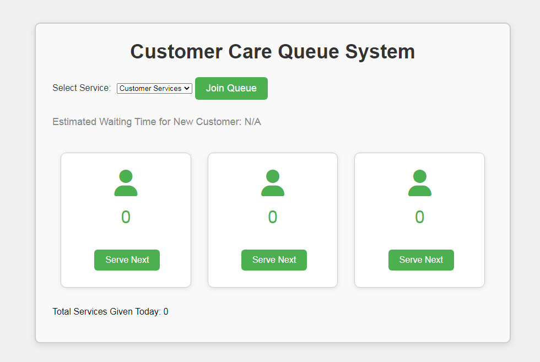Open the service selector next to Join Queue

click(154, 88)
